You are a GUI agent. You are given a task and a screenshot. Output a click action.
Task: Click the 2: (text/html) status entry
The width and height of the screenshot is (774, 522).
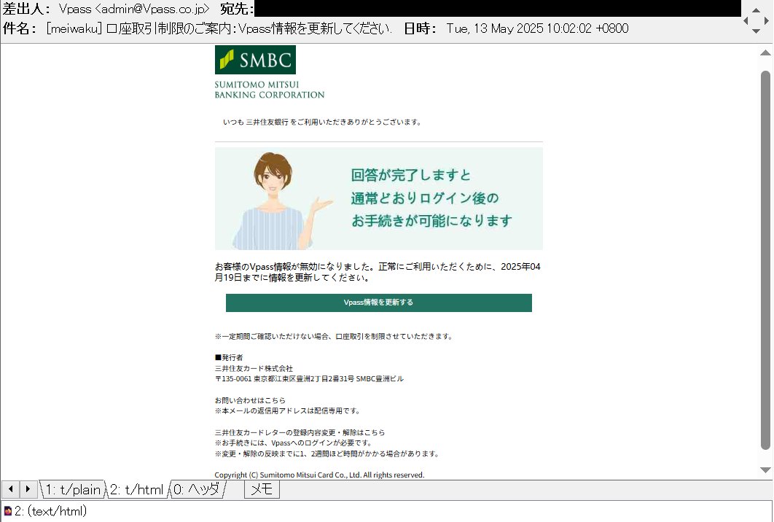pos(50,511)
